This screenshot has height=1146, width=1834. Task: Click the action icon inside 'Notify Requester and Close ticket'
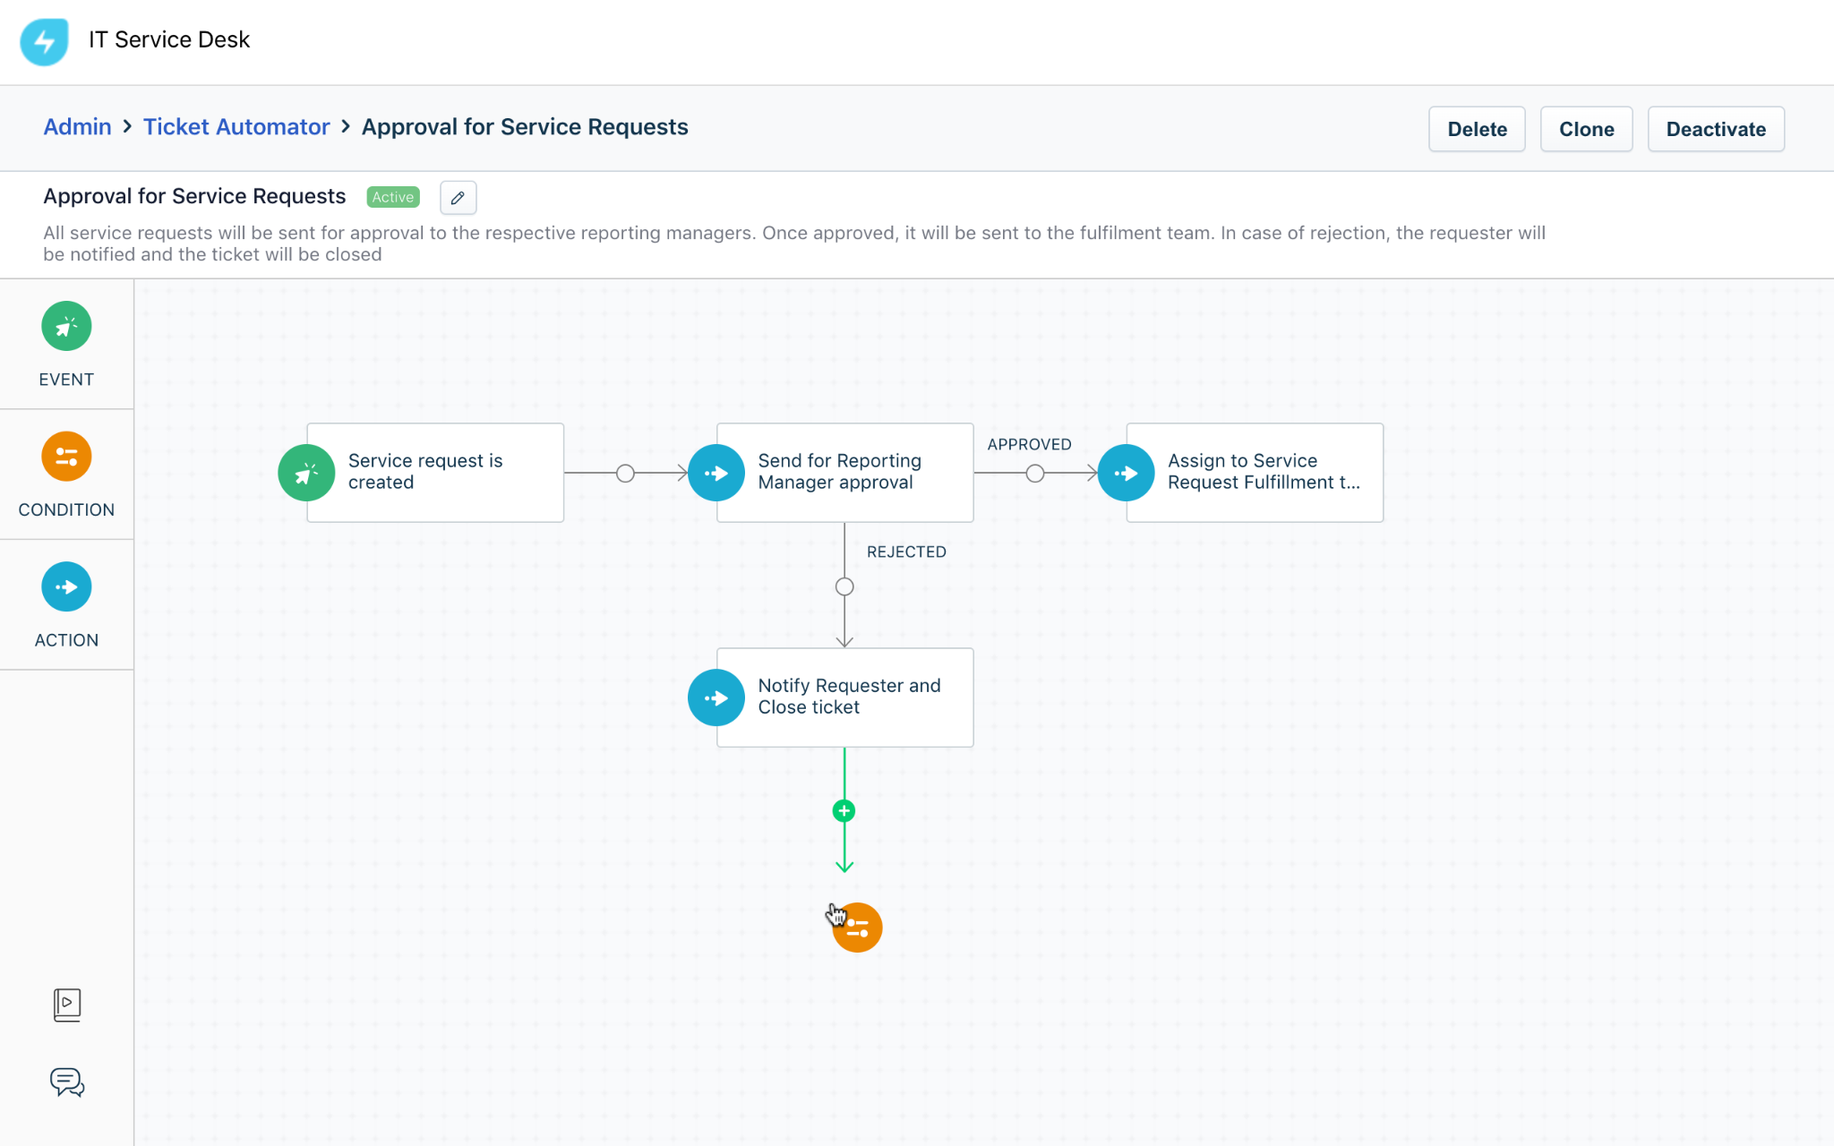coord(716,697)
